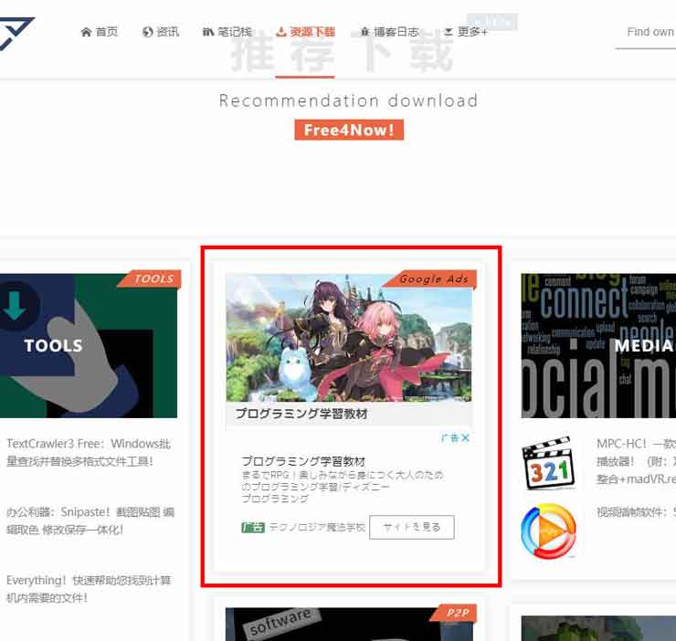
Task: Open the 笔记栈 menu item
Action: point(227,32)
